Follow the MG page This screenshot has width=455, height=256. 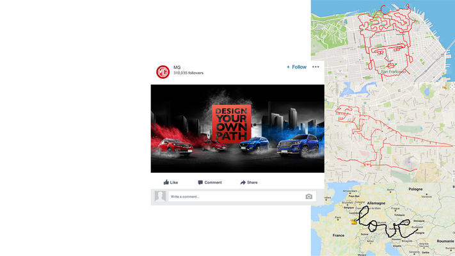296,67
